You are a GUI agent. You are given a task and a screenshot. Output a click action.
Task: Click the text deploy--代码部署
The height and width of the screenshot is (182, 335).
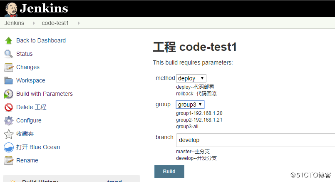coord(195,87)
